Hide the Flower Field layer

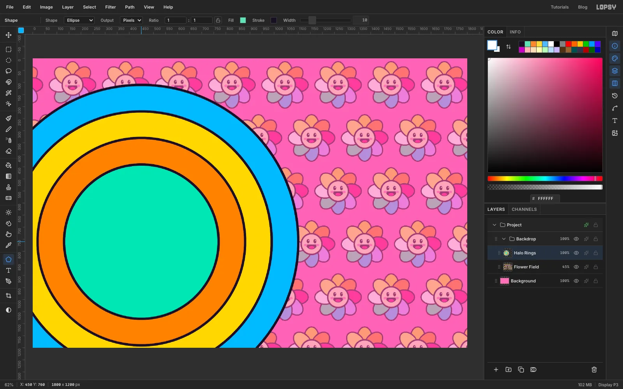click(576, 267)
